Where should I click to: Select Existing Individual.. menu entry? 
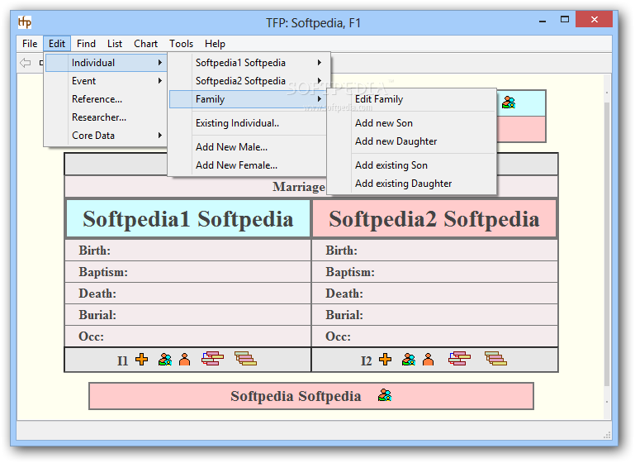click(248, 123)
